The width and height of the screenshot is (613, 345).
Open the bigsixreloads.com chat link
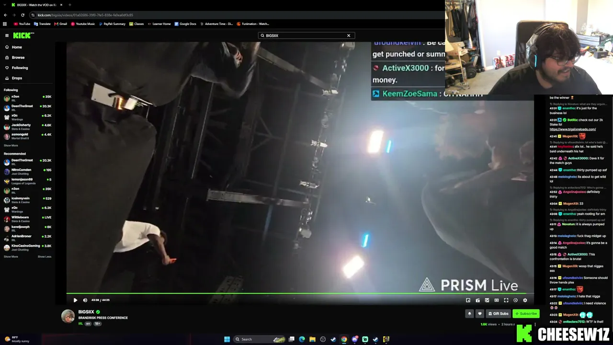click(x=573, y=129)
